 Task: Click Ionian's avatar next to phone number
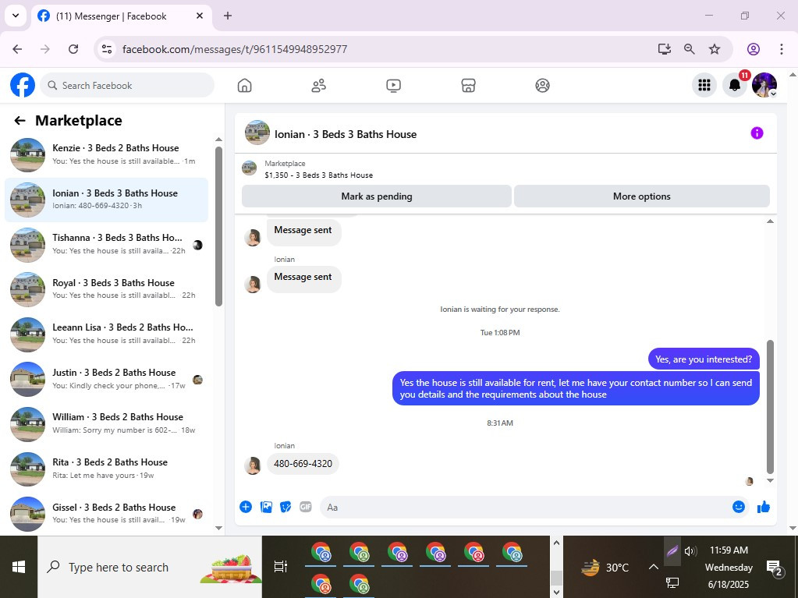point(253,465)
